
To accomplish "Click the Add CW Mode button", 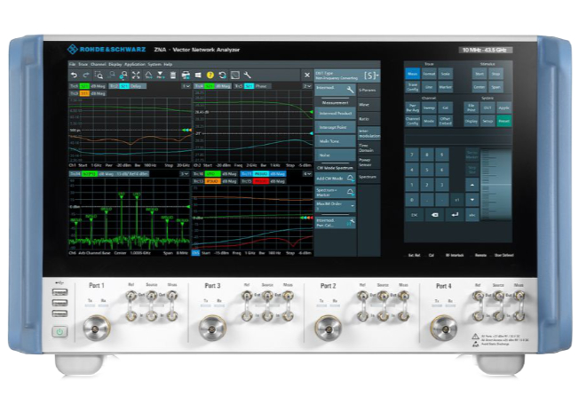I will 335,179.
